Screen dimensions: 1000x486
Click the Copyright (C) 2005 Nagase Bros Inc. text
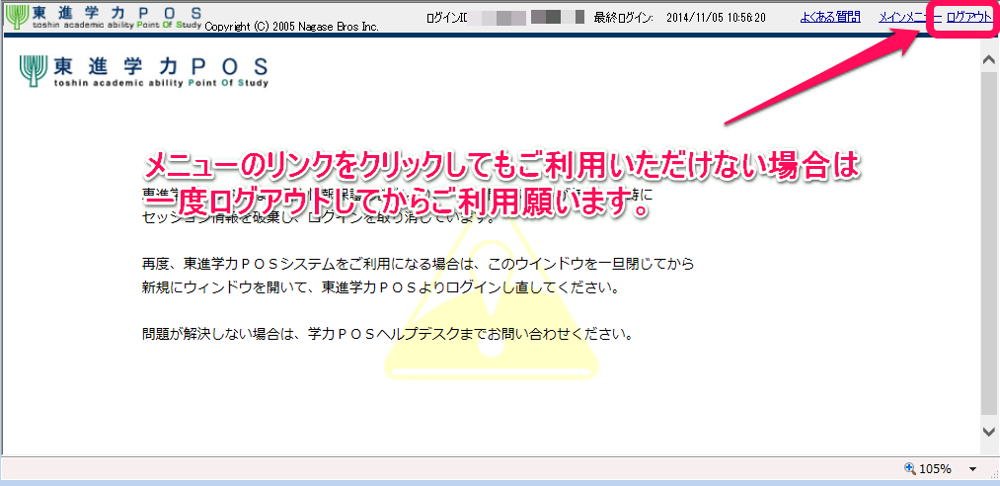click(x=292, y=27)
